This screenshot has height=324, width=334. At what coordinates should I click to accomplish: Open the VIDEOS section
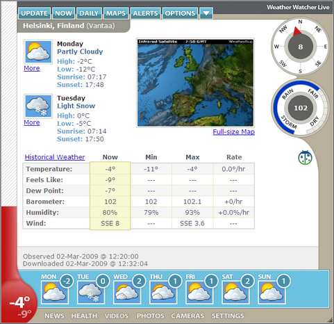tap(117, 316)
